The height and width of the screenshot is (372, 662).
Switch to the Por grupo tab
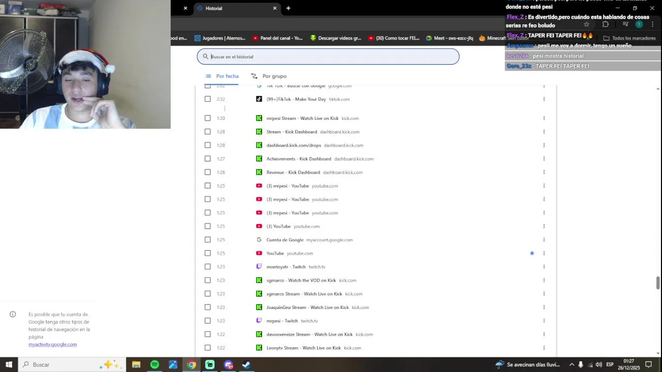269,76
